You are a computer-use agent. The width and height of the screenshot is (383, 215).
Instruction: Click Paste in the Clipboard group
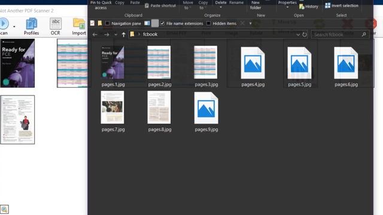point(135,2)
